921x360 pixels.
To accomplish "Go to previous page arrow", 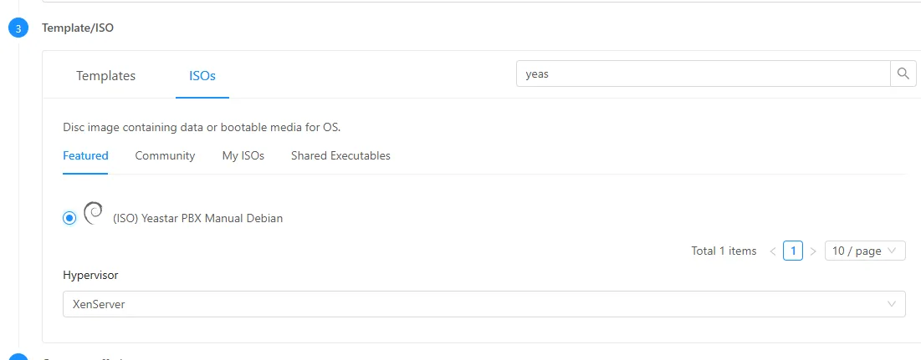I will [x=772, y=251].
